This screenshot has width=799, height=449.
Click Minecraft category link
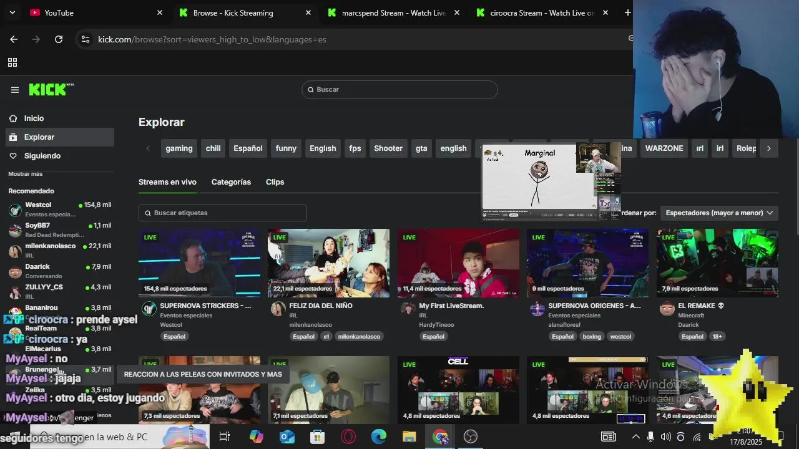pyautogui.click(x=691, y=316)
